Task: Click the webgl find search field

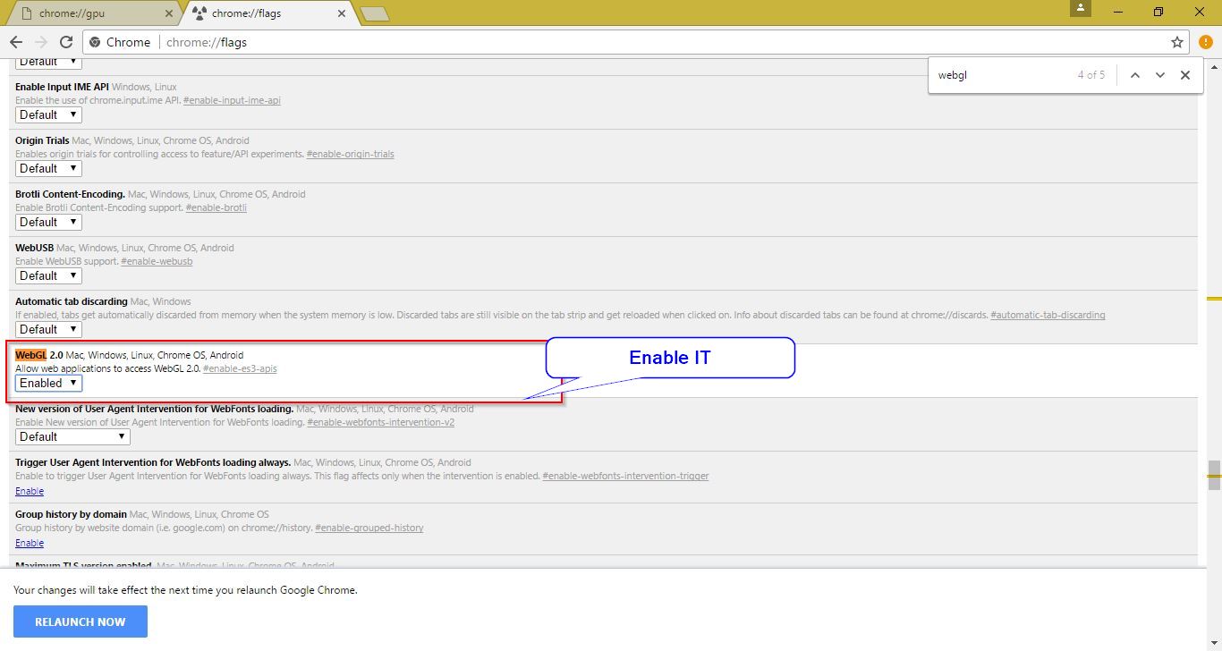Action: click(1002, 75)
